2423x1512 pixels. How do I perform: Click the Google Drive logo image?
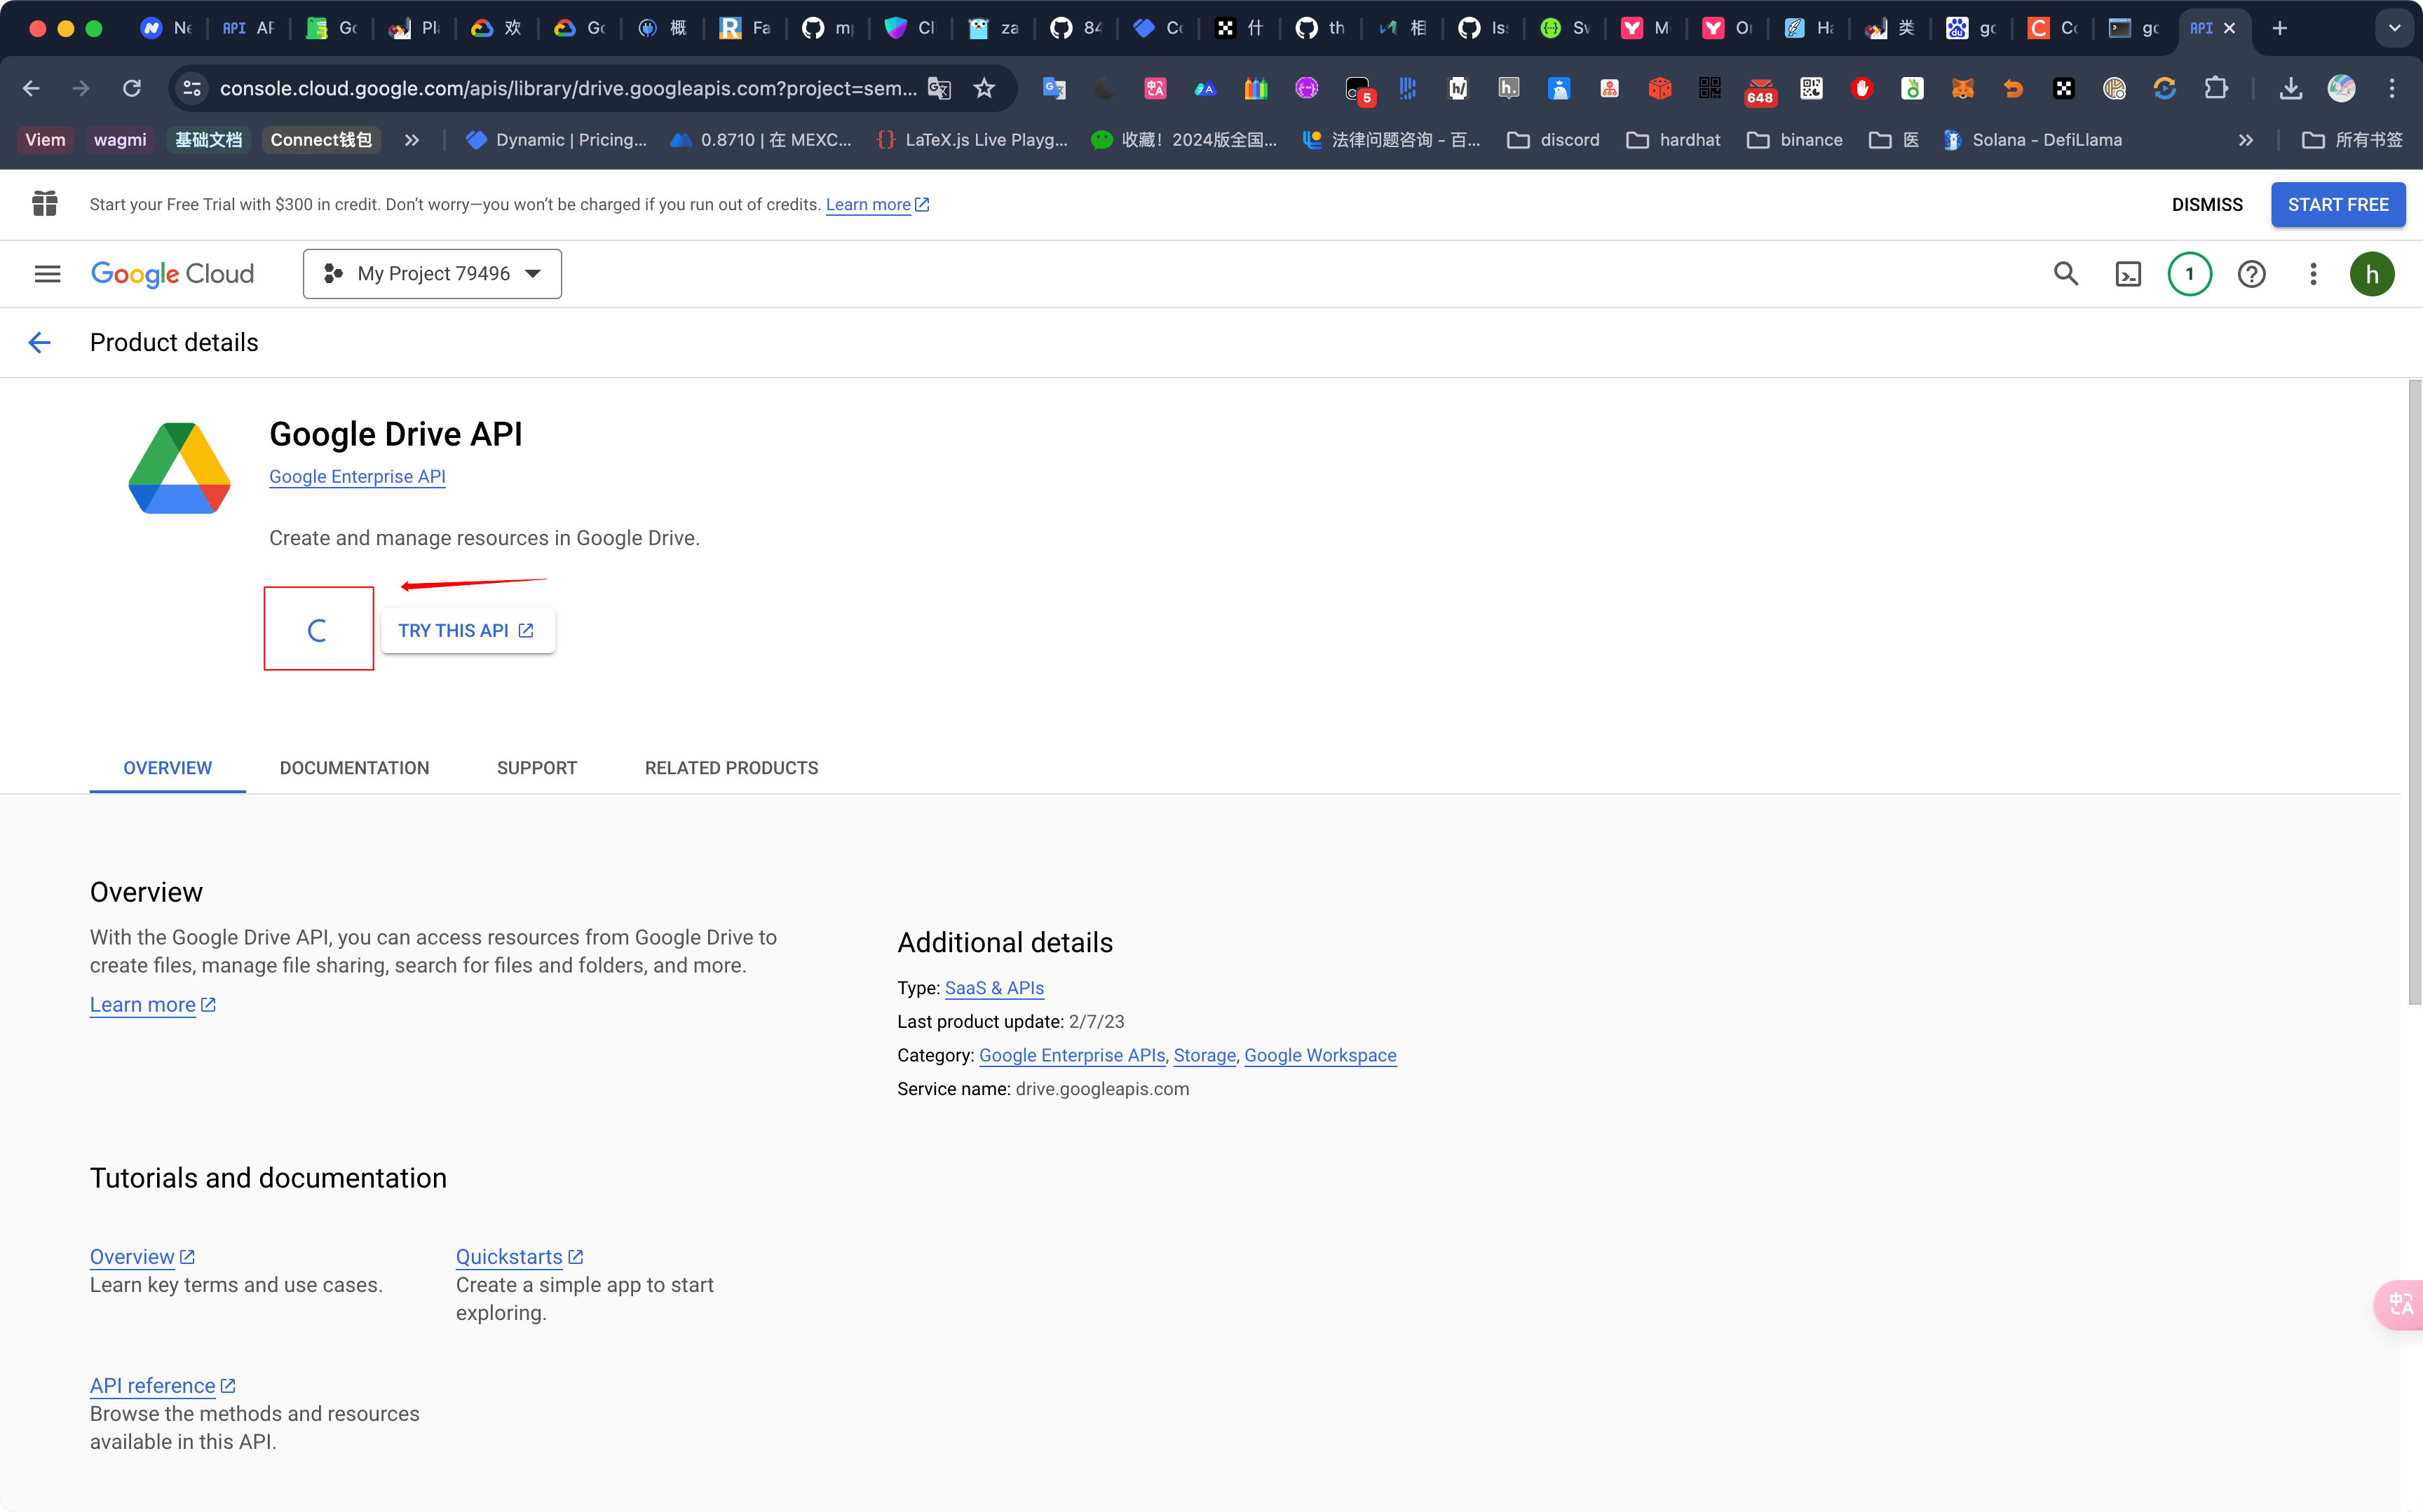[179, 468]
